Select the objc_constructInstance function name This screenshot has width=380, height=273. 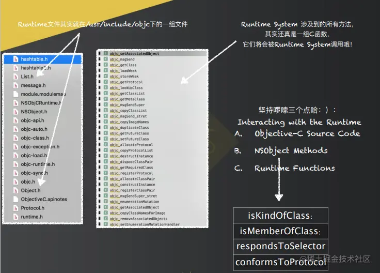pos(132,185)
